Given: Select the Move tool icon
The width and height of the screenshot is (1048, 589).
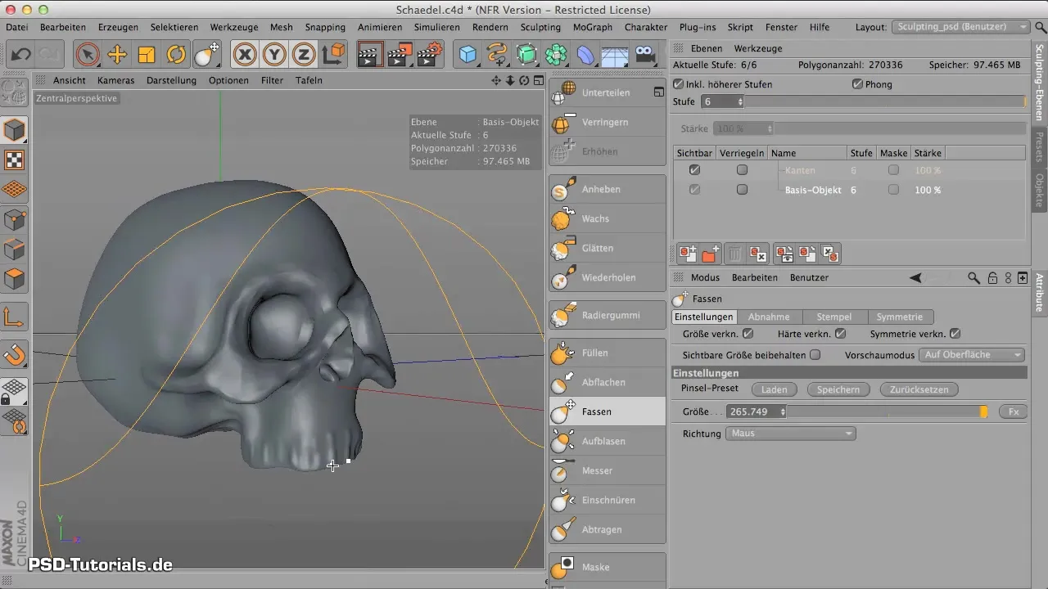Looking at the screenshot, I should (117, 55).
